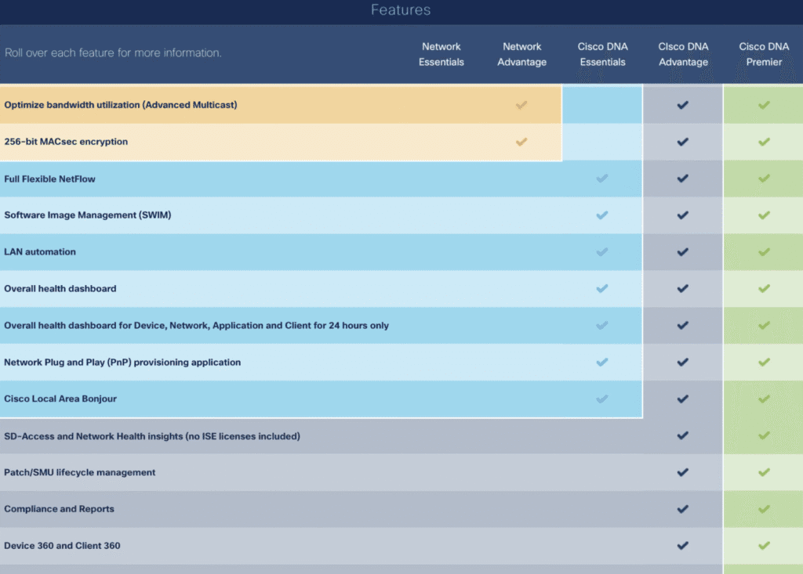The width and height of the screenshot is (803, 574).
Task: Click the Cisco DNA Premier checkmark for LAN automation
Action: click(x=762, y=252)
